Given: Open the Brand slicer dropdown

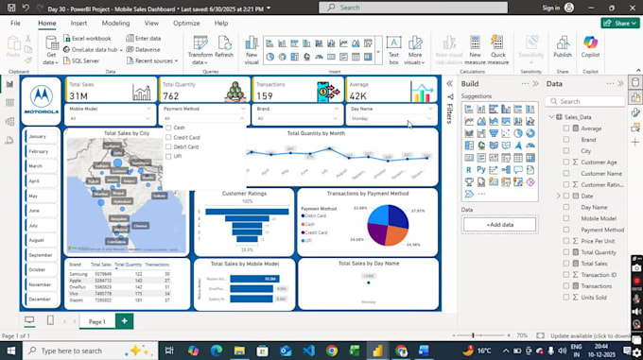Looking at the screenshot, I should coord(336,118).
